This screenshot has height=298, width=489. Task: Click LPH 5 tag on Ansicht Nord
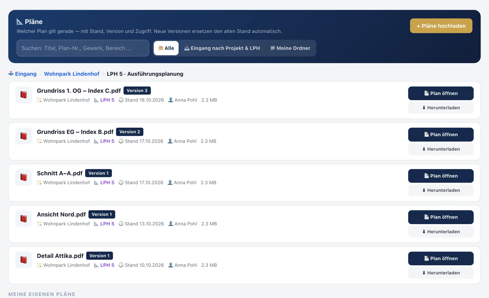(x=104, y=224)
